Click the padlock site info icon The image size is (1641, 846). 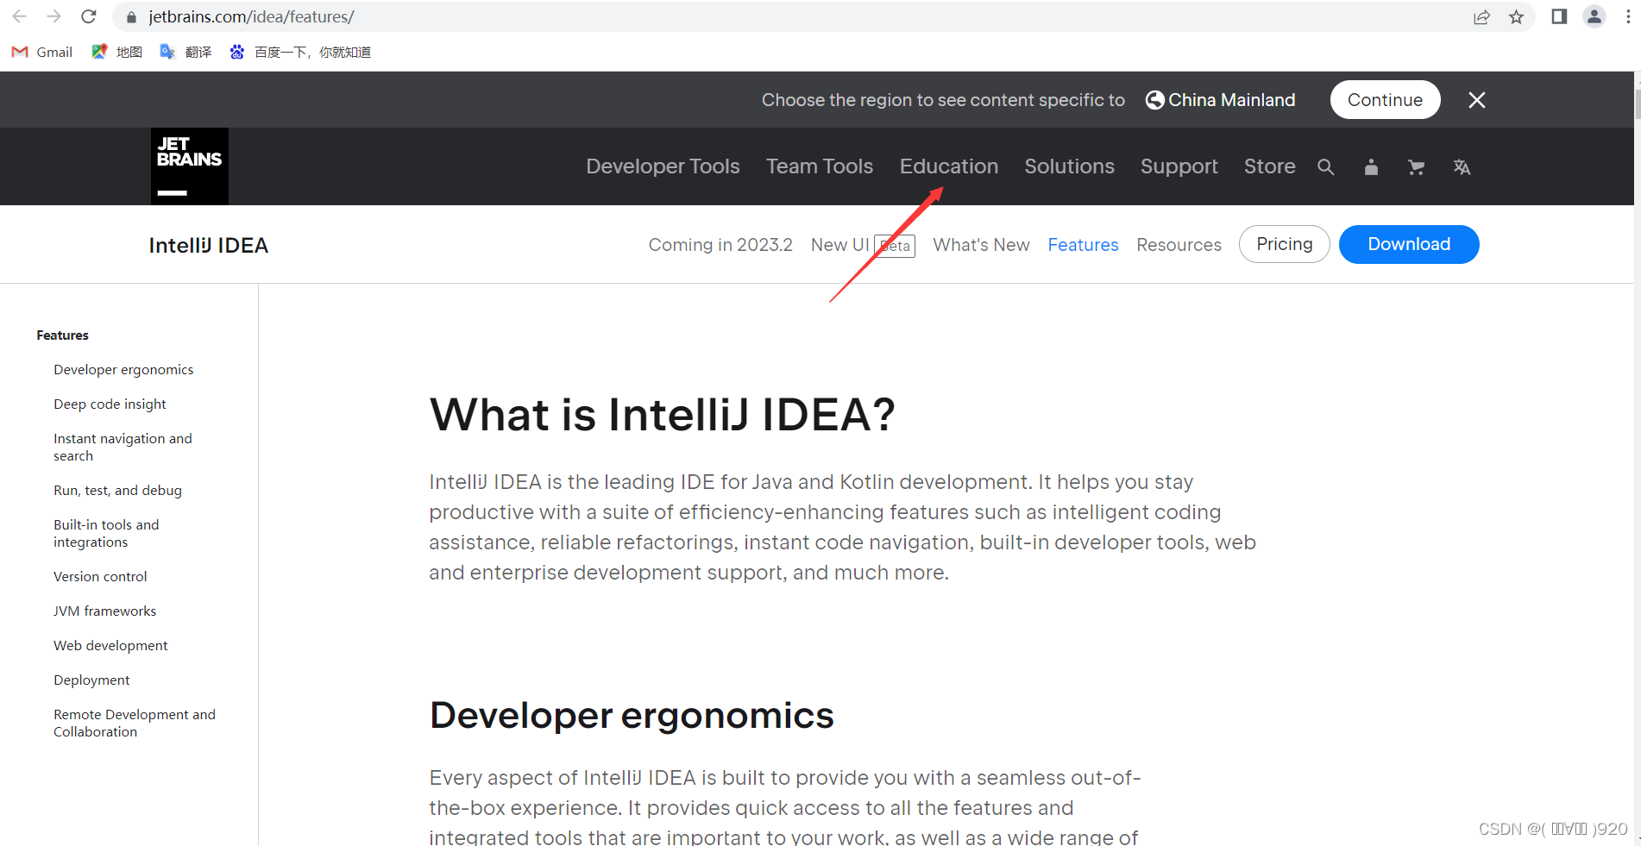click(132, 17)
